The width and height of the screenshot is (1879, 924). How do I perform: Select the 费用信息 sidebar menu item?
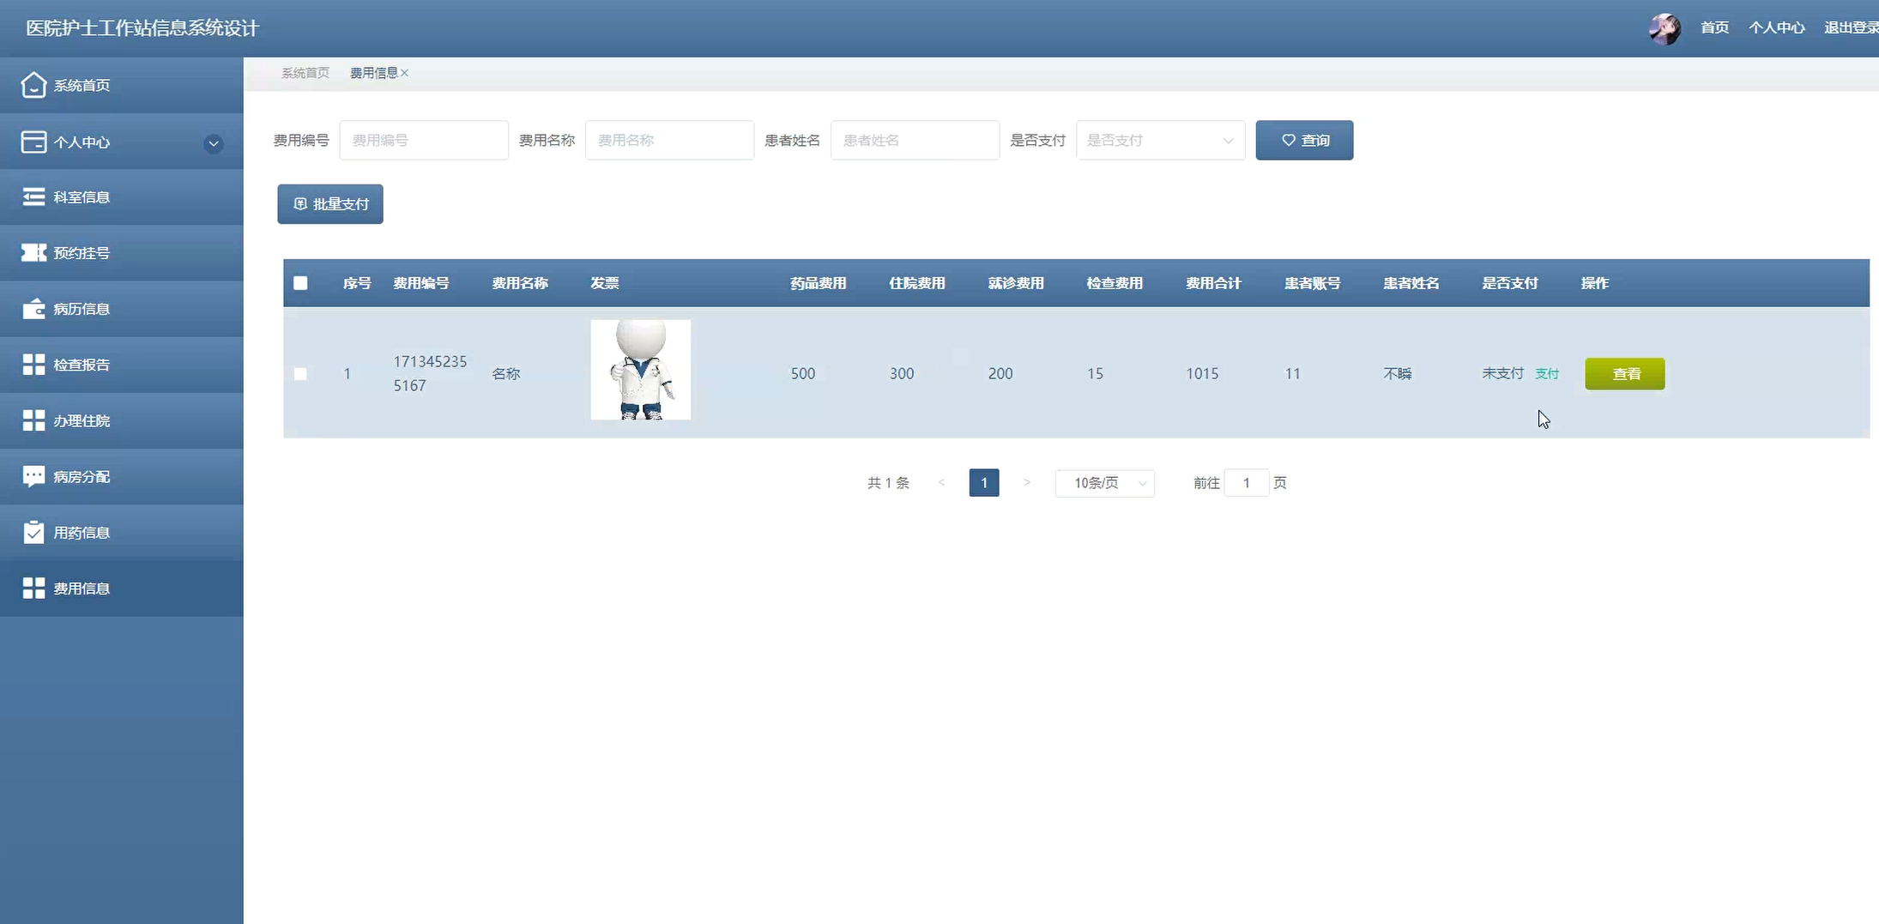coord(122,588)
